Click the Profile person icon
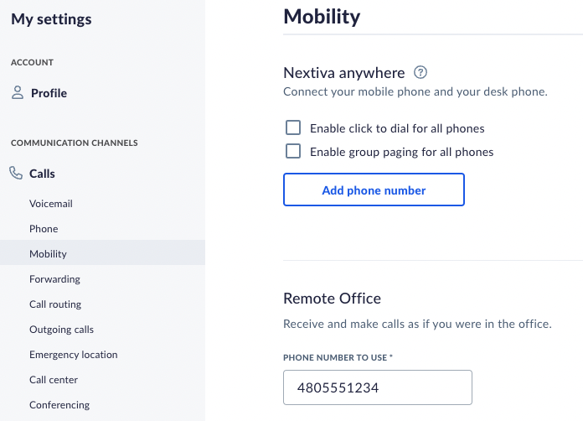The height and width of the screenshot is (421, 583). point(18,93)
